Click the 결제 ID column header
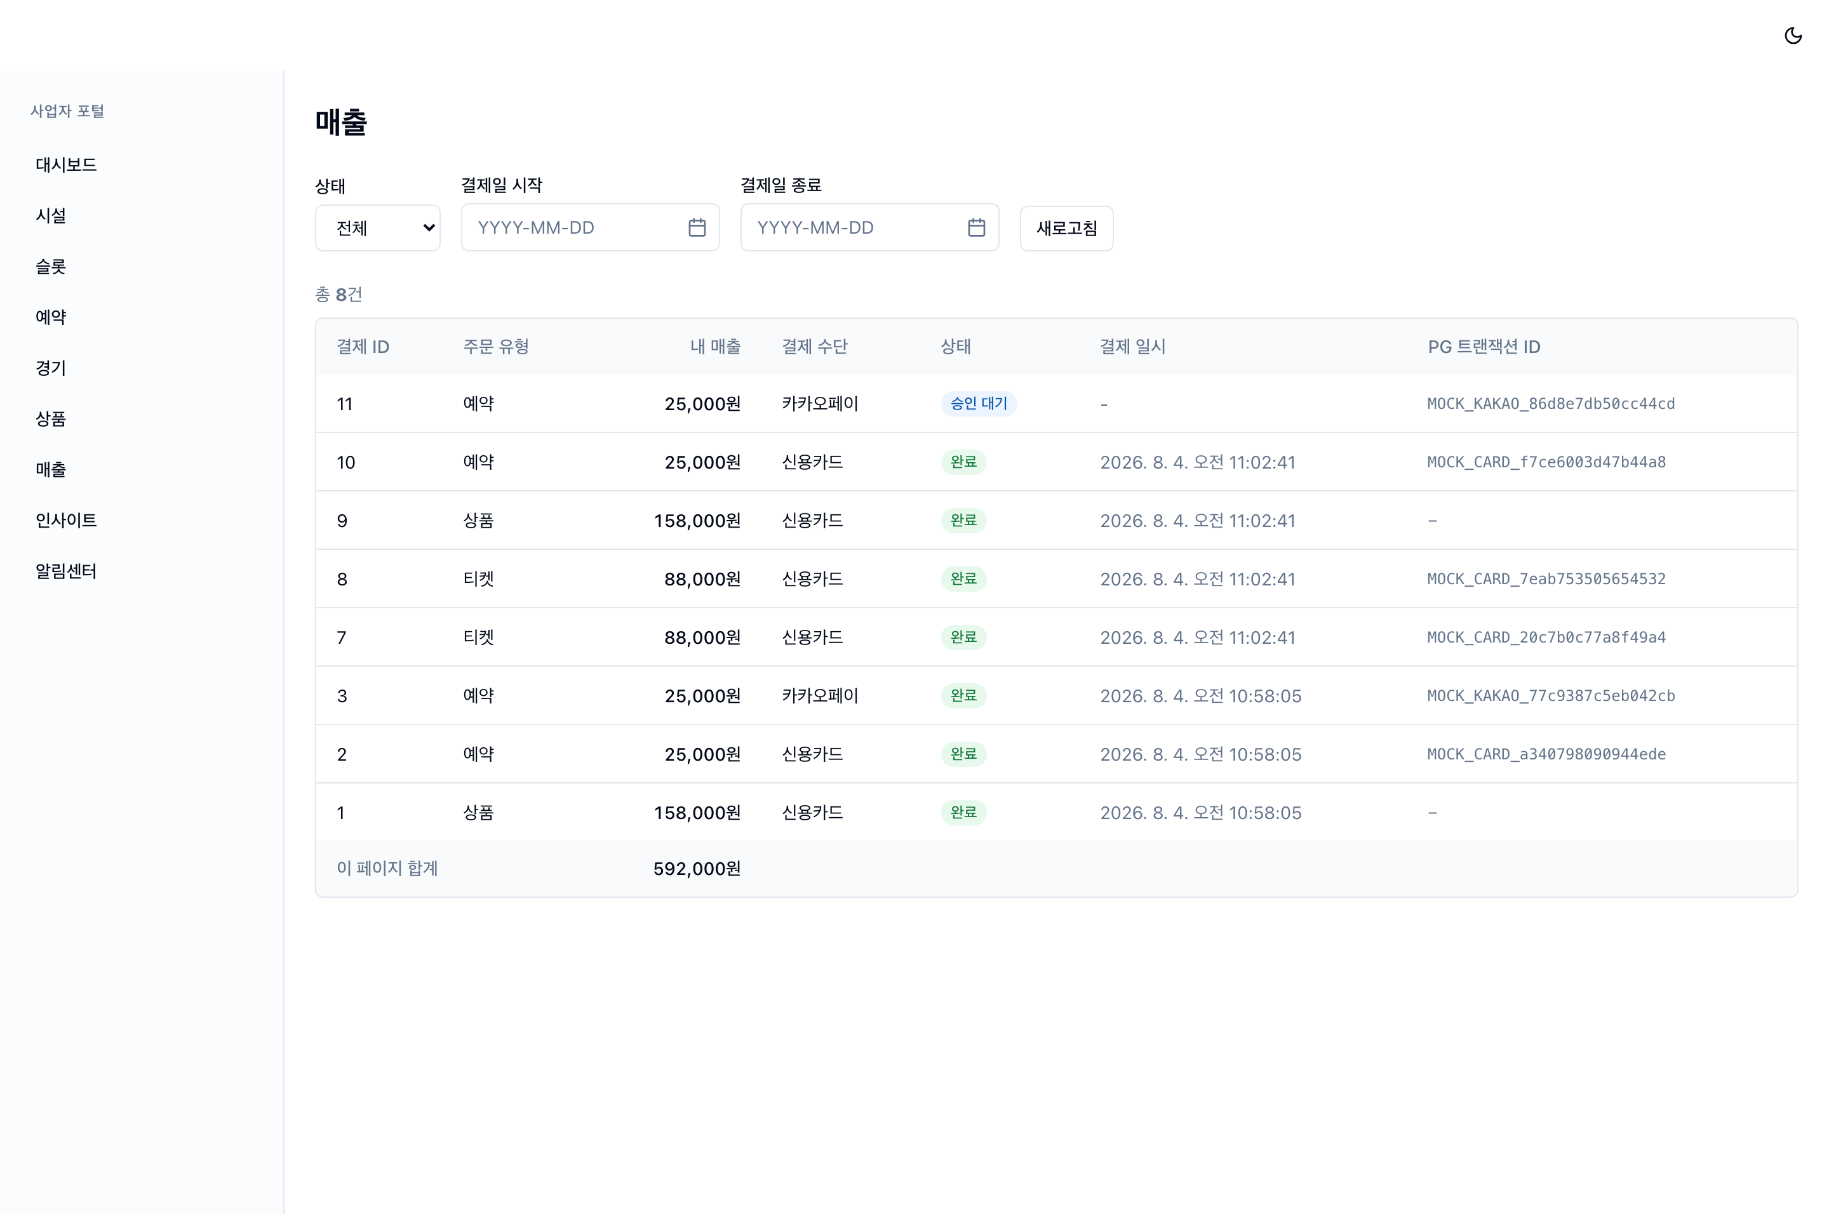This screenshot has width=1829, height=1214. pyautogui.click(x=363, y=347)
